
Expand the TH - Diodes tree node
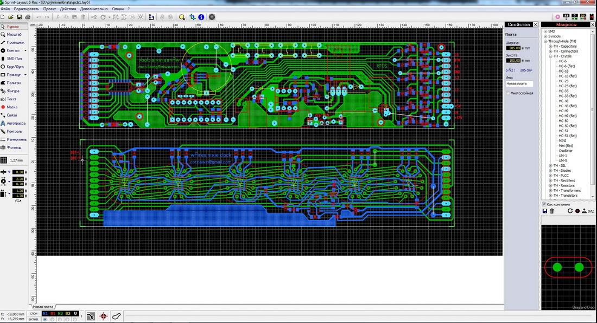click(550, 171)
